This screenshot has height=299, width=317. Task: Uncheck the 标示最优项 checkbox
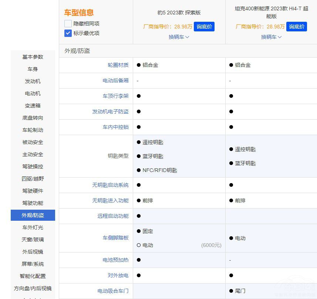[67, 33]
